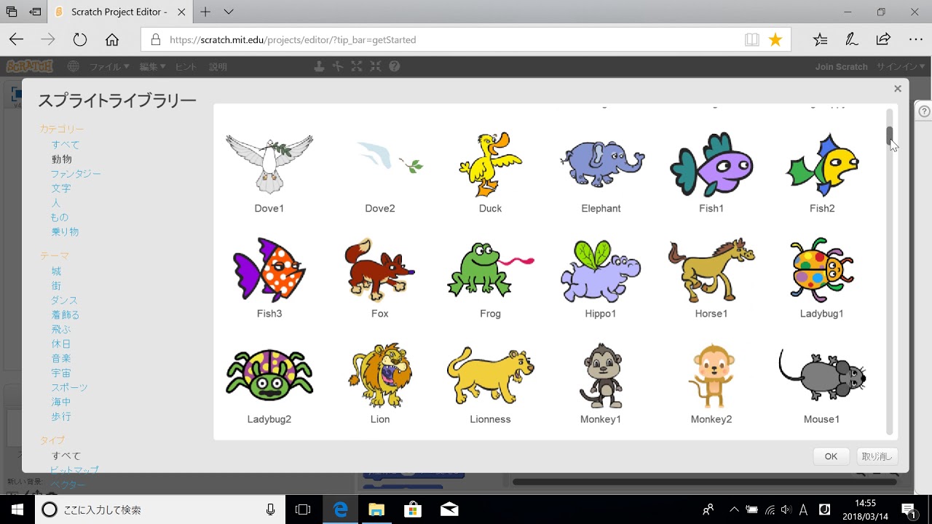Viewport: 932px width, 524px height.
Task: Open the 編集 menu
Action: coord(152,66)
